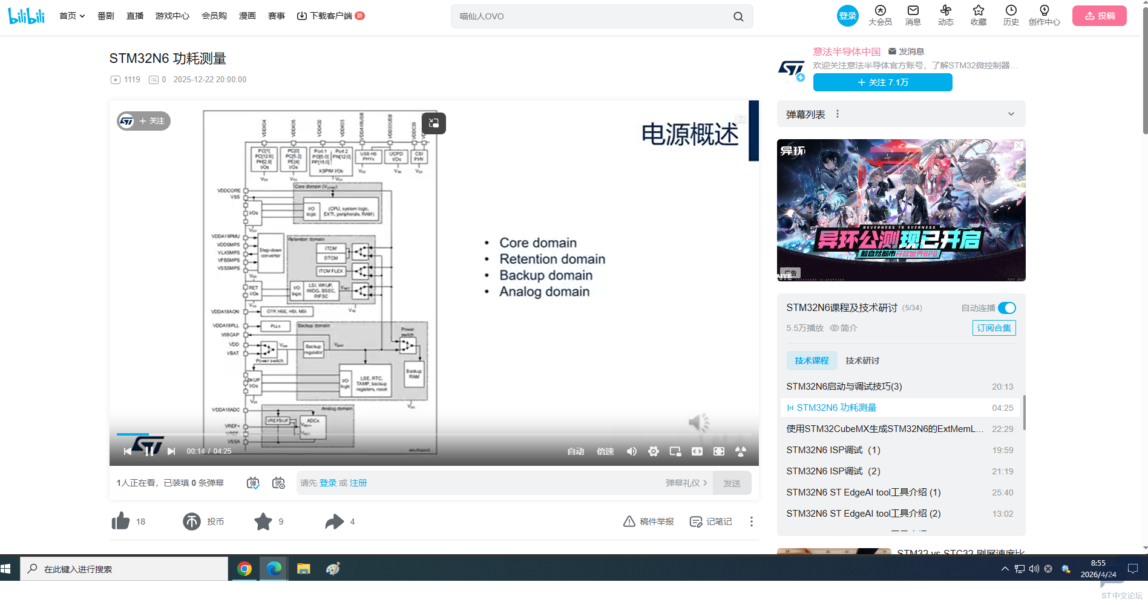Click the 关注 overlay button in player
Viewport: 1148px width, 605px height.
tap(144, 121)
